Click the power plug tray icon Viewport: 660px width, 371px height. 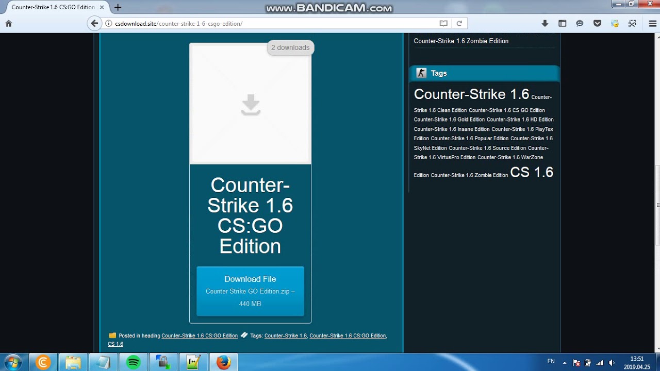(588, 362)
